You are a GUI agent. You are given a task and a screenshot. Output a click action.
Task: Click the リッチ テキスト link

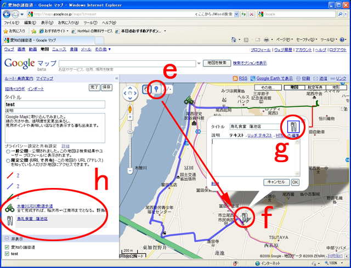click(x=259, y=135)
